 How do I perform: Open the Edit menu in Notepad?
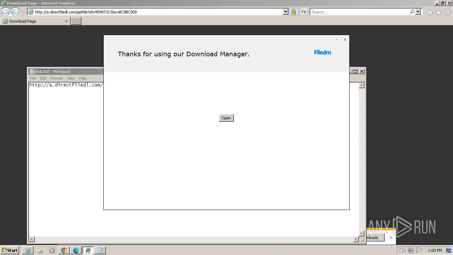coord(43,78)
